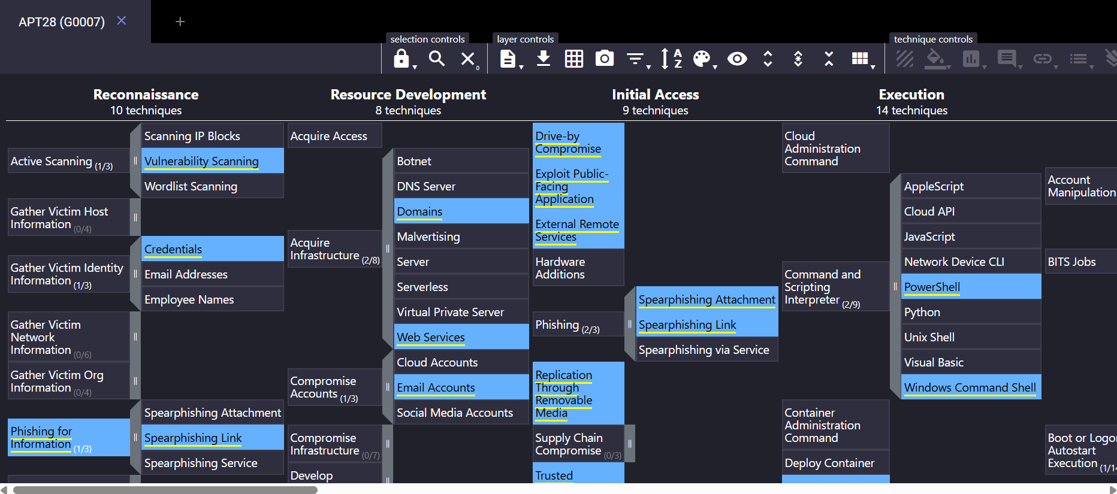Collapse all sub-techniques

829,59
